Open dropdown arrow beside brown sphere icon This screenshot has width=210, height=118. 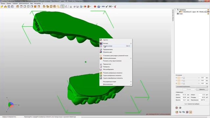91,7
